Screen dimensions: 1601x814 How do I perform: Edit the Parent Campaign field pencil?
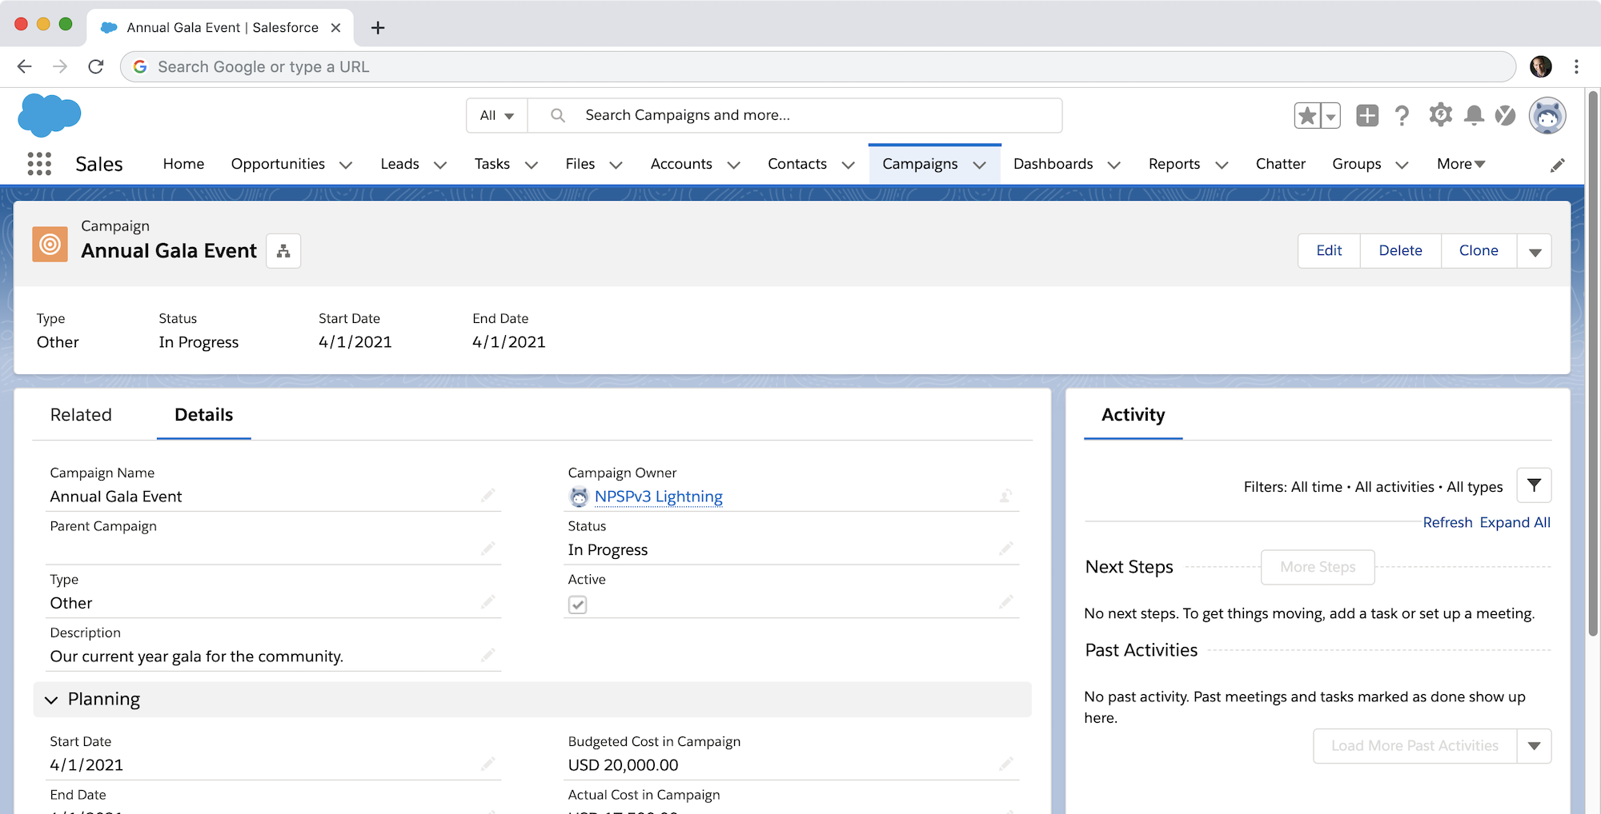point(488,549)
